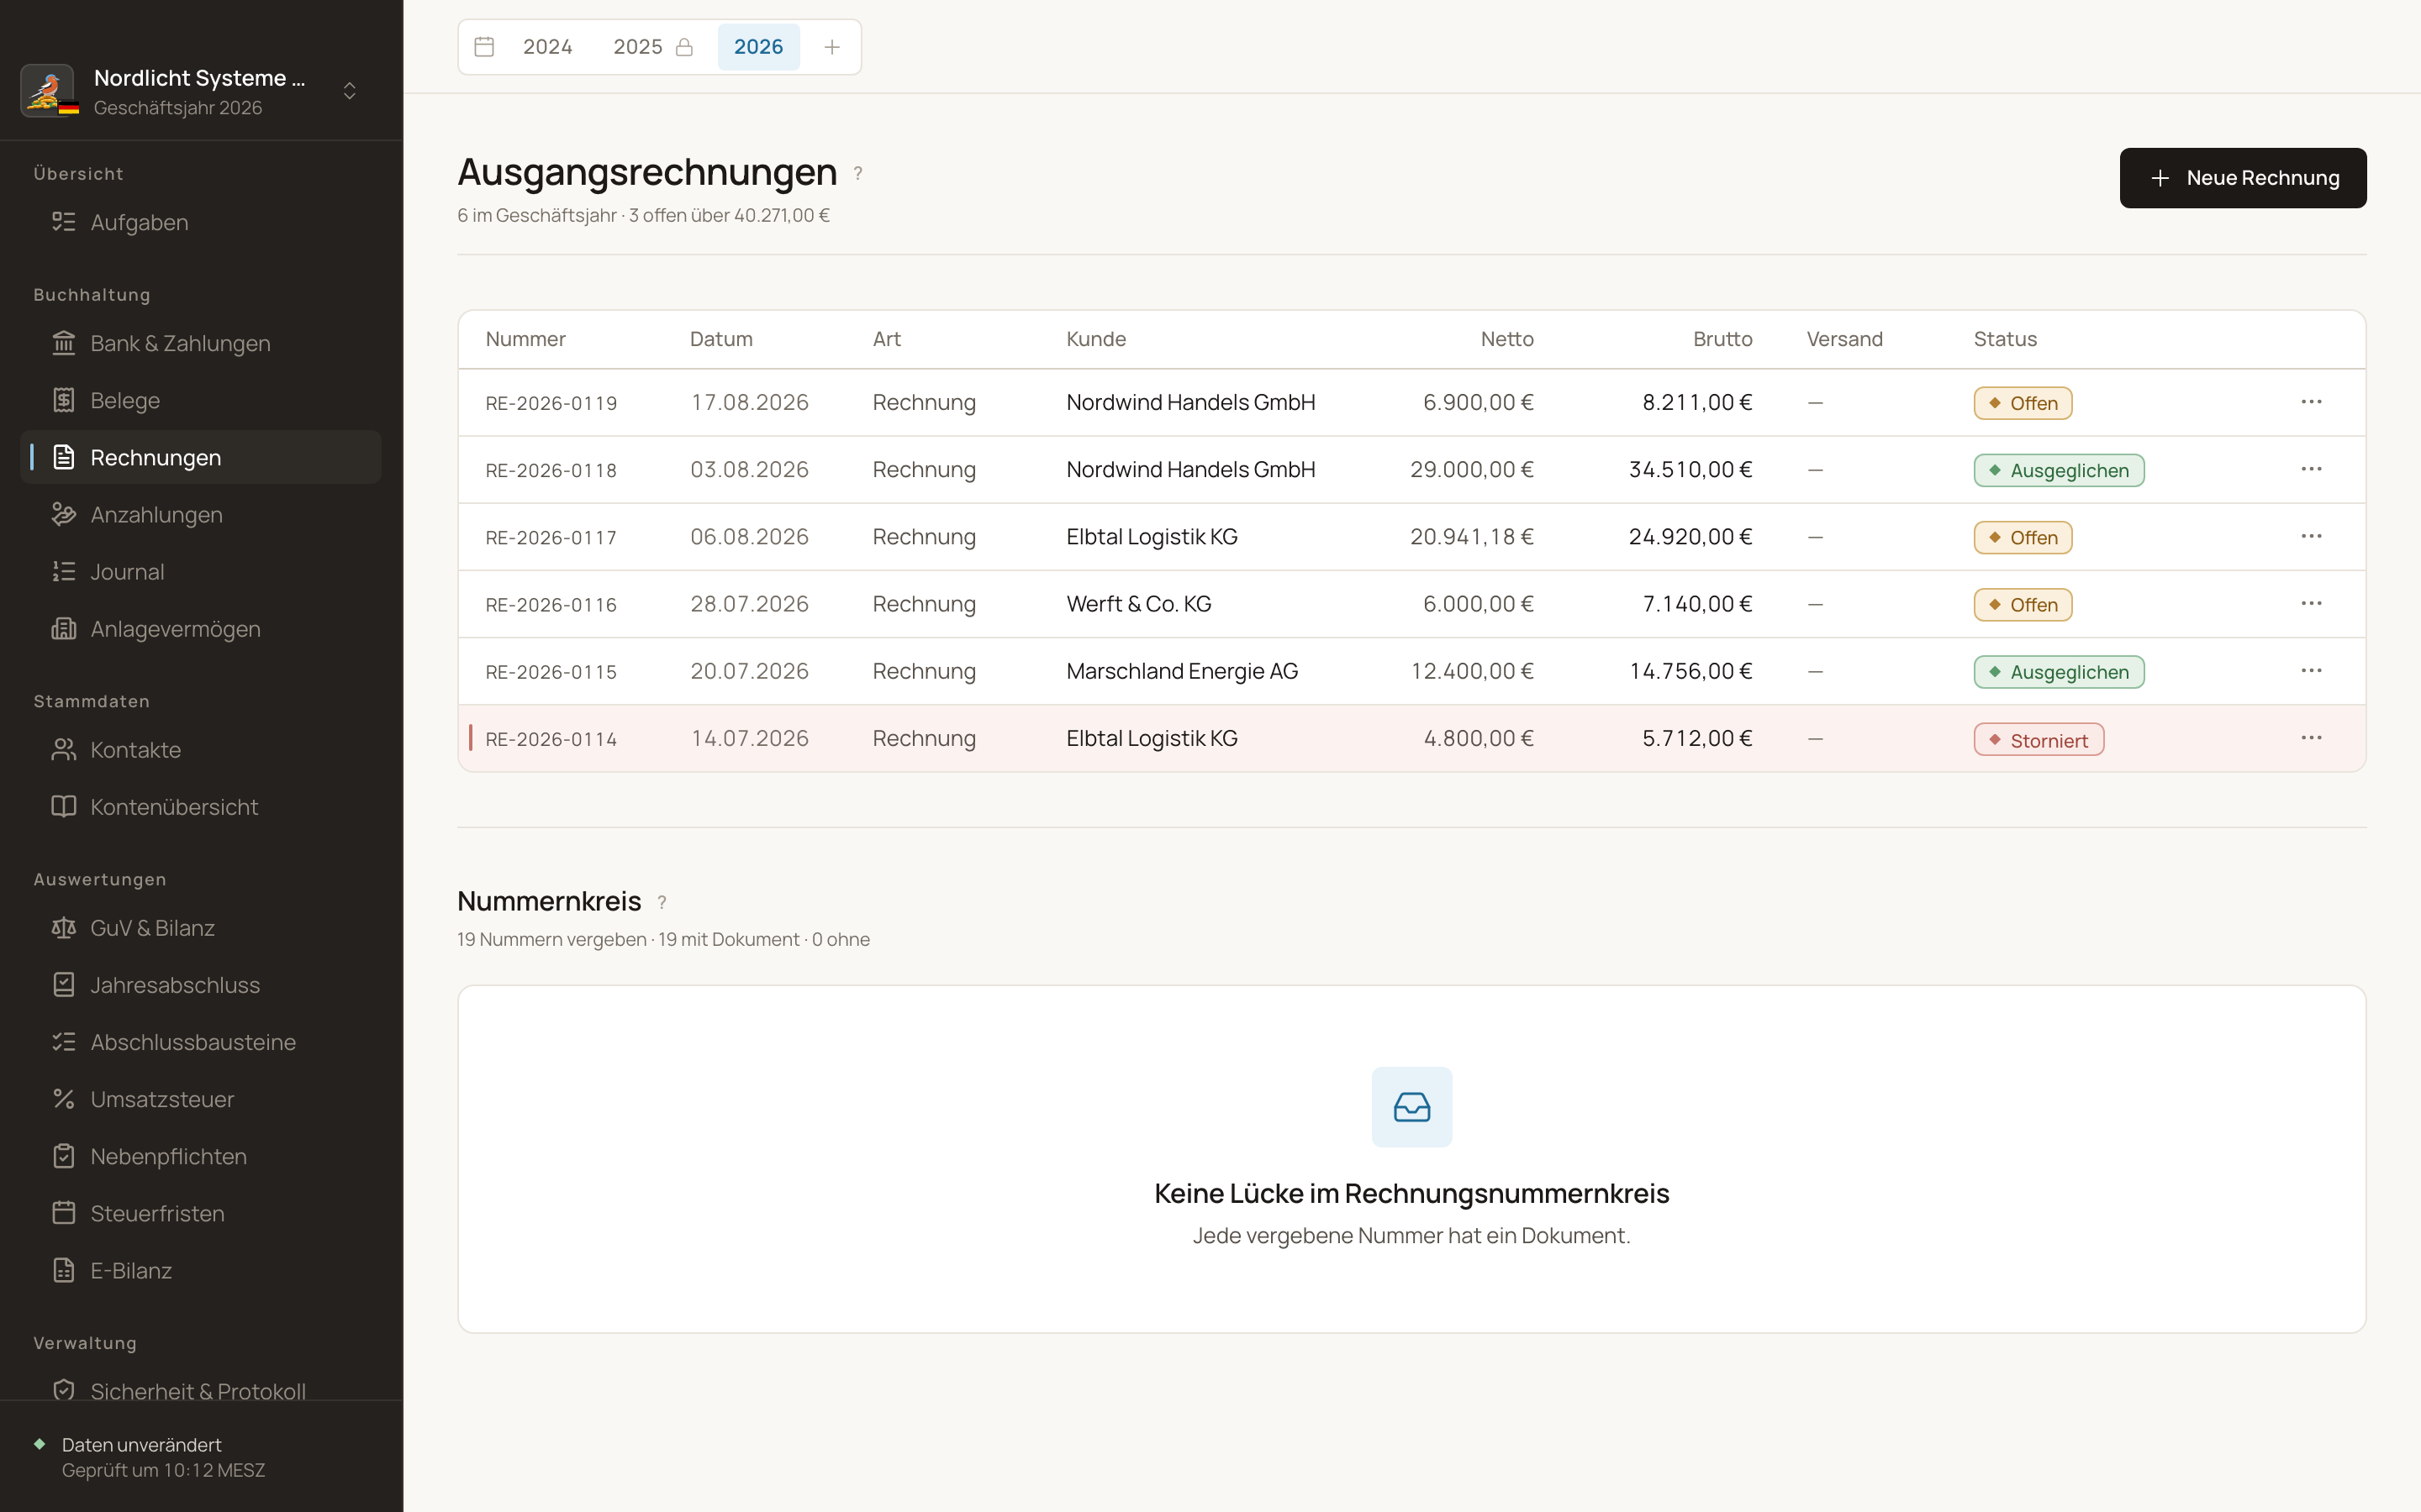
Task: Open more options for RE-2026-0117
Action: 2311,536
